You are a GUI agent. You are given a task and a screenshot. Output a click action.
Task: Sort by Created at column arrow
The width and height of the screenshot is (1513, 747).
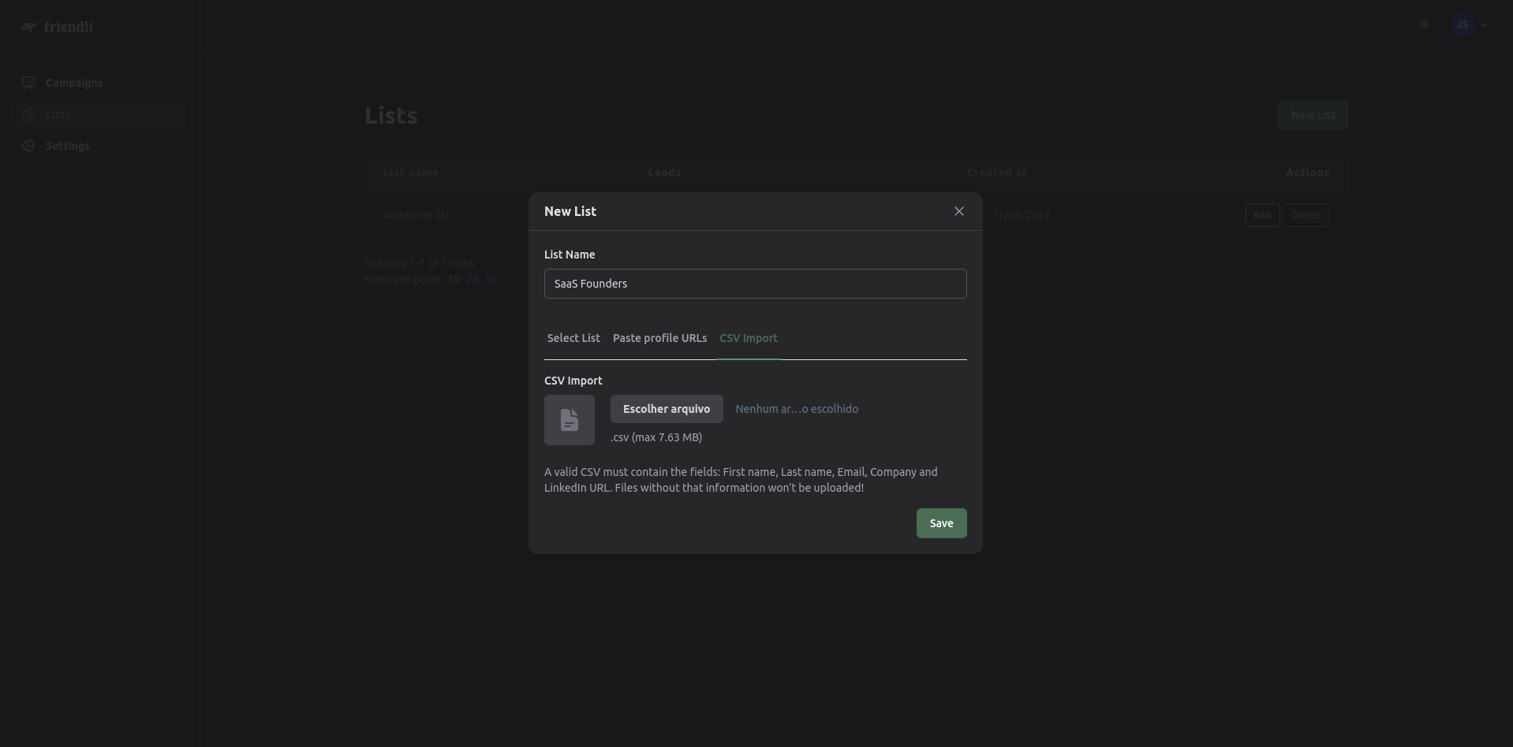tap(1043, 173)
